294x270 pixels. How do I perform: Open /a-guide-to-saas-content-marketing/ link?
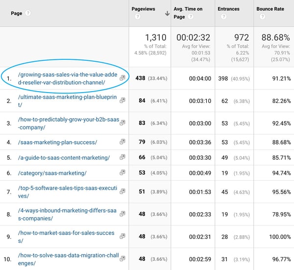[x=64, y=158]
